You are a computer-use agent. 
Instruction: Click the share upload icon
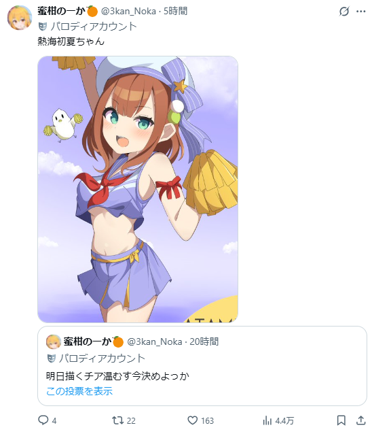360,420
